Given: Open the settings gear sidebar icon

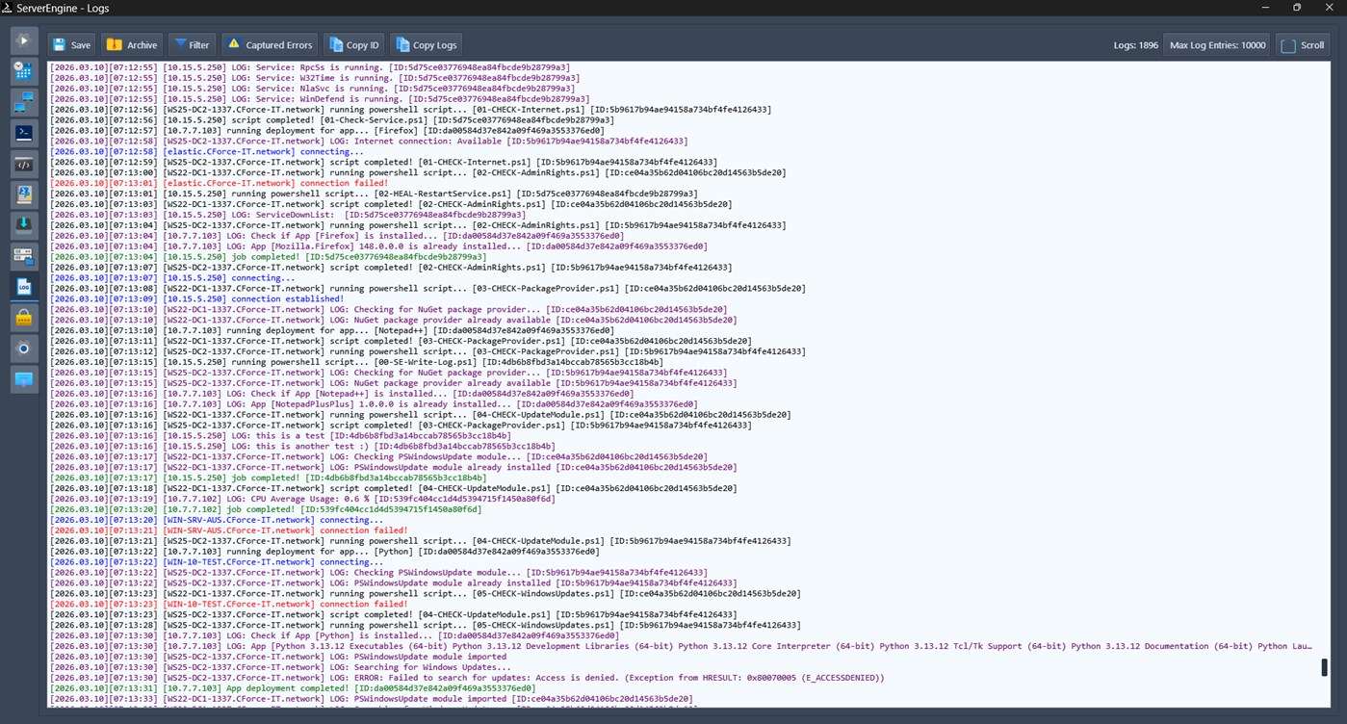Looking at the screenshot, I should coord(24,349).
